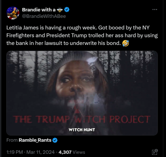Open the three-dot more options menu
The image size is (166, 157).
point(155,10)
